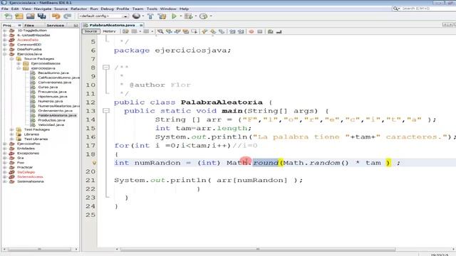Click the Comment editor toolbar icon
The image size is (456, 256).
coord(271,31)
